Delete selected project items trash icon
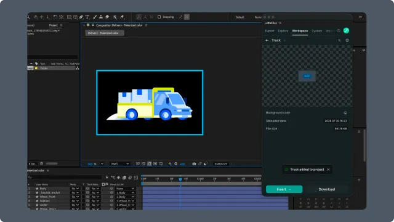This screenshot has height=222, width=394. tap(41, 163)
